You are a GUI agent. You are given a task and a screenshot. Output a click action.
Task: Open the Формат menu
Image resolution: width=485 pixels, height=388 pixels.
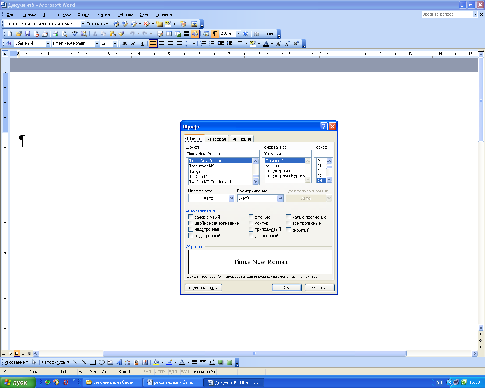click(84, 14)
